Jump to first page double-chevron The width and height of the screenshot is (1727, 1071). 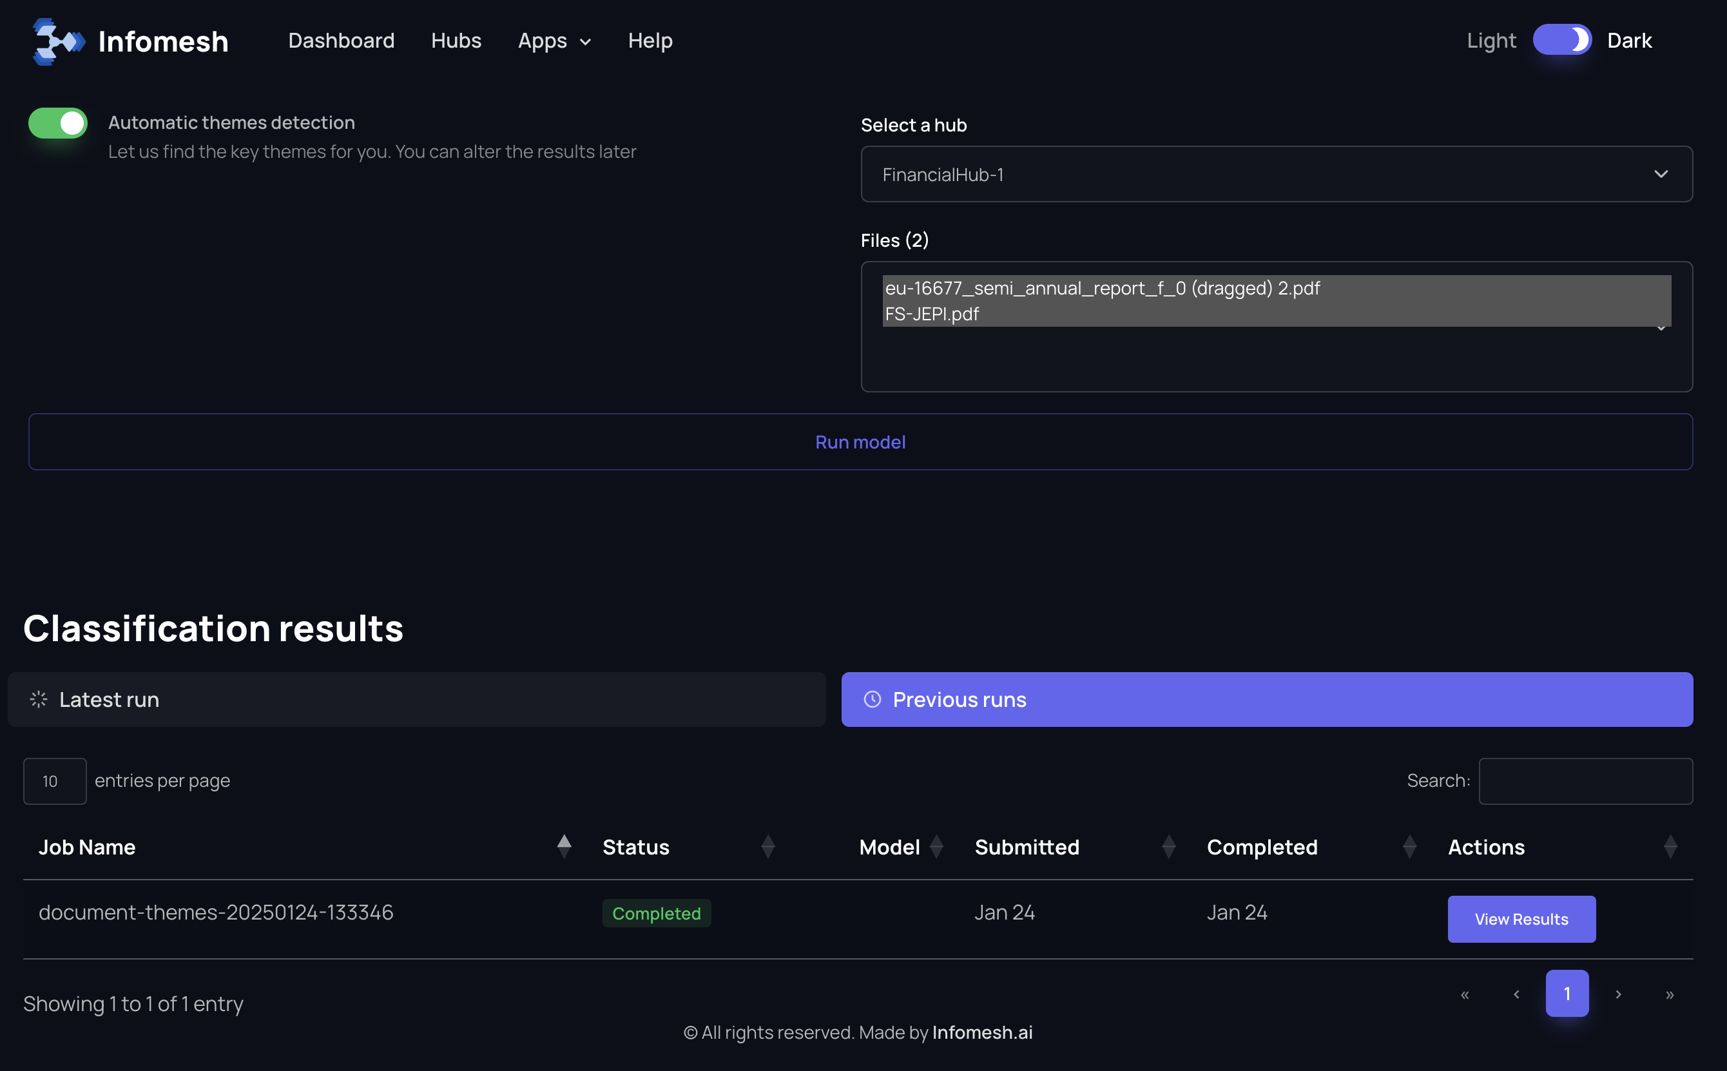pos(1465,994)
